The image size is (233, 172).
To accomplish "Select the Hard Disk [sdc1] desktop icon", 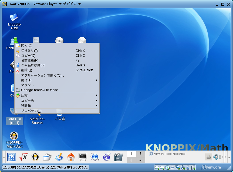I will tap(14, 117).
